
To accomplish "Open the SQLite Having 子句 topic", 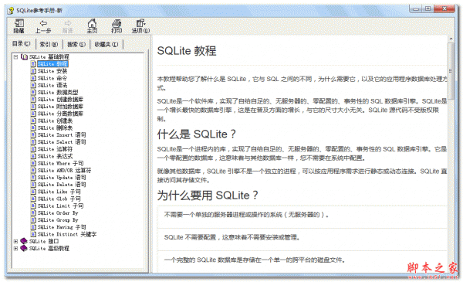I will pos(62,227).
